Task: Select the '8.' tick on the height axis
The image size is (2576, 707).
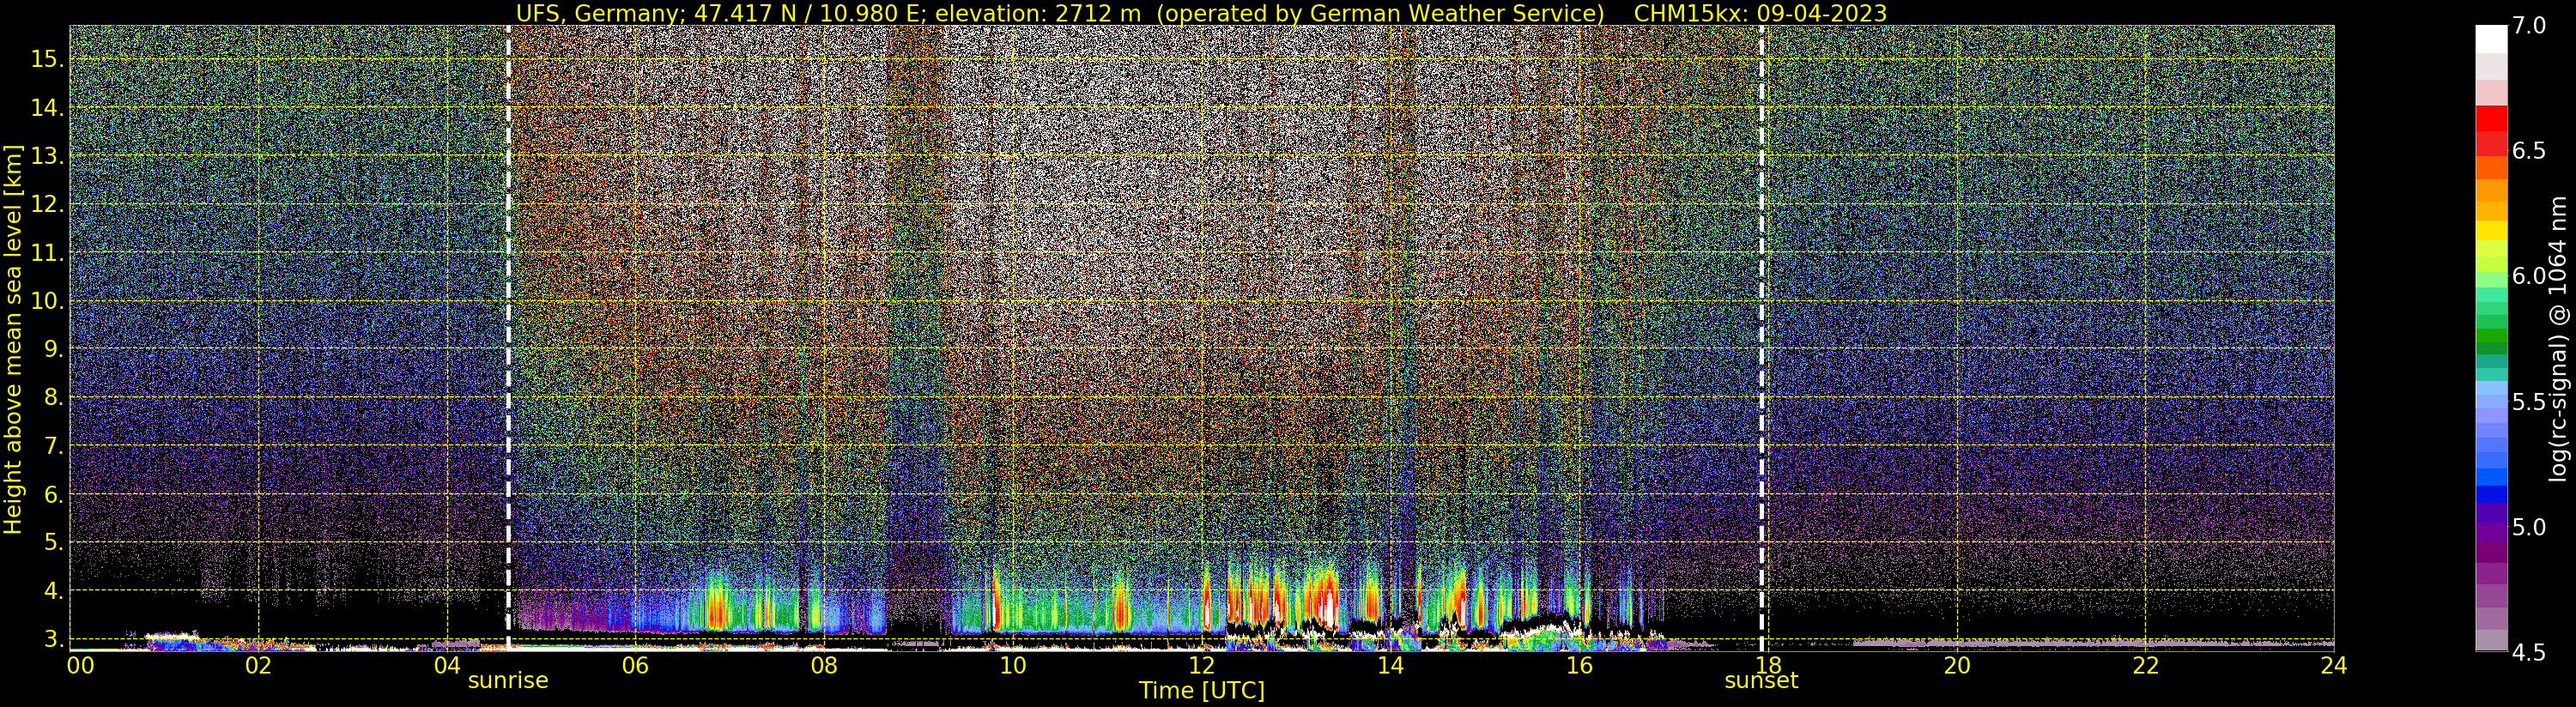Action: point(53,398)
